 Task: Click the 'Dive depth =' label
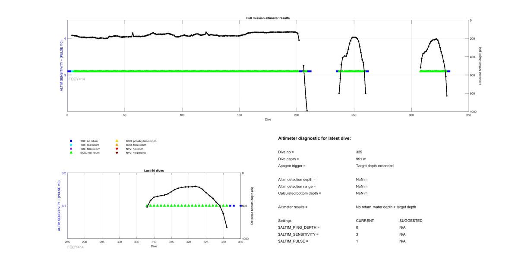click(288, 159)
